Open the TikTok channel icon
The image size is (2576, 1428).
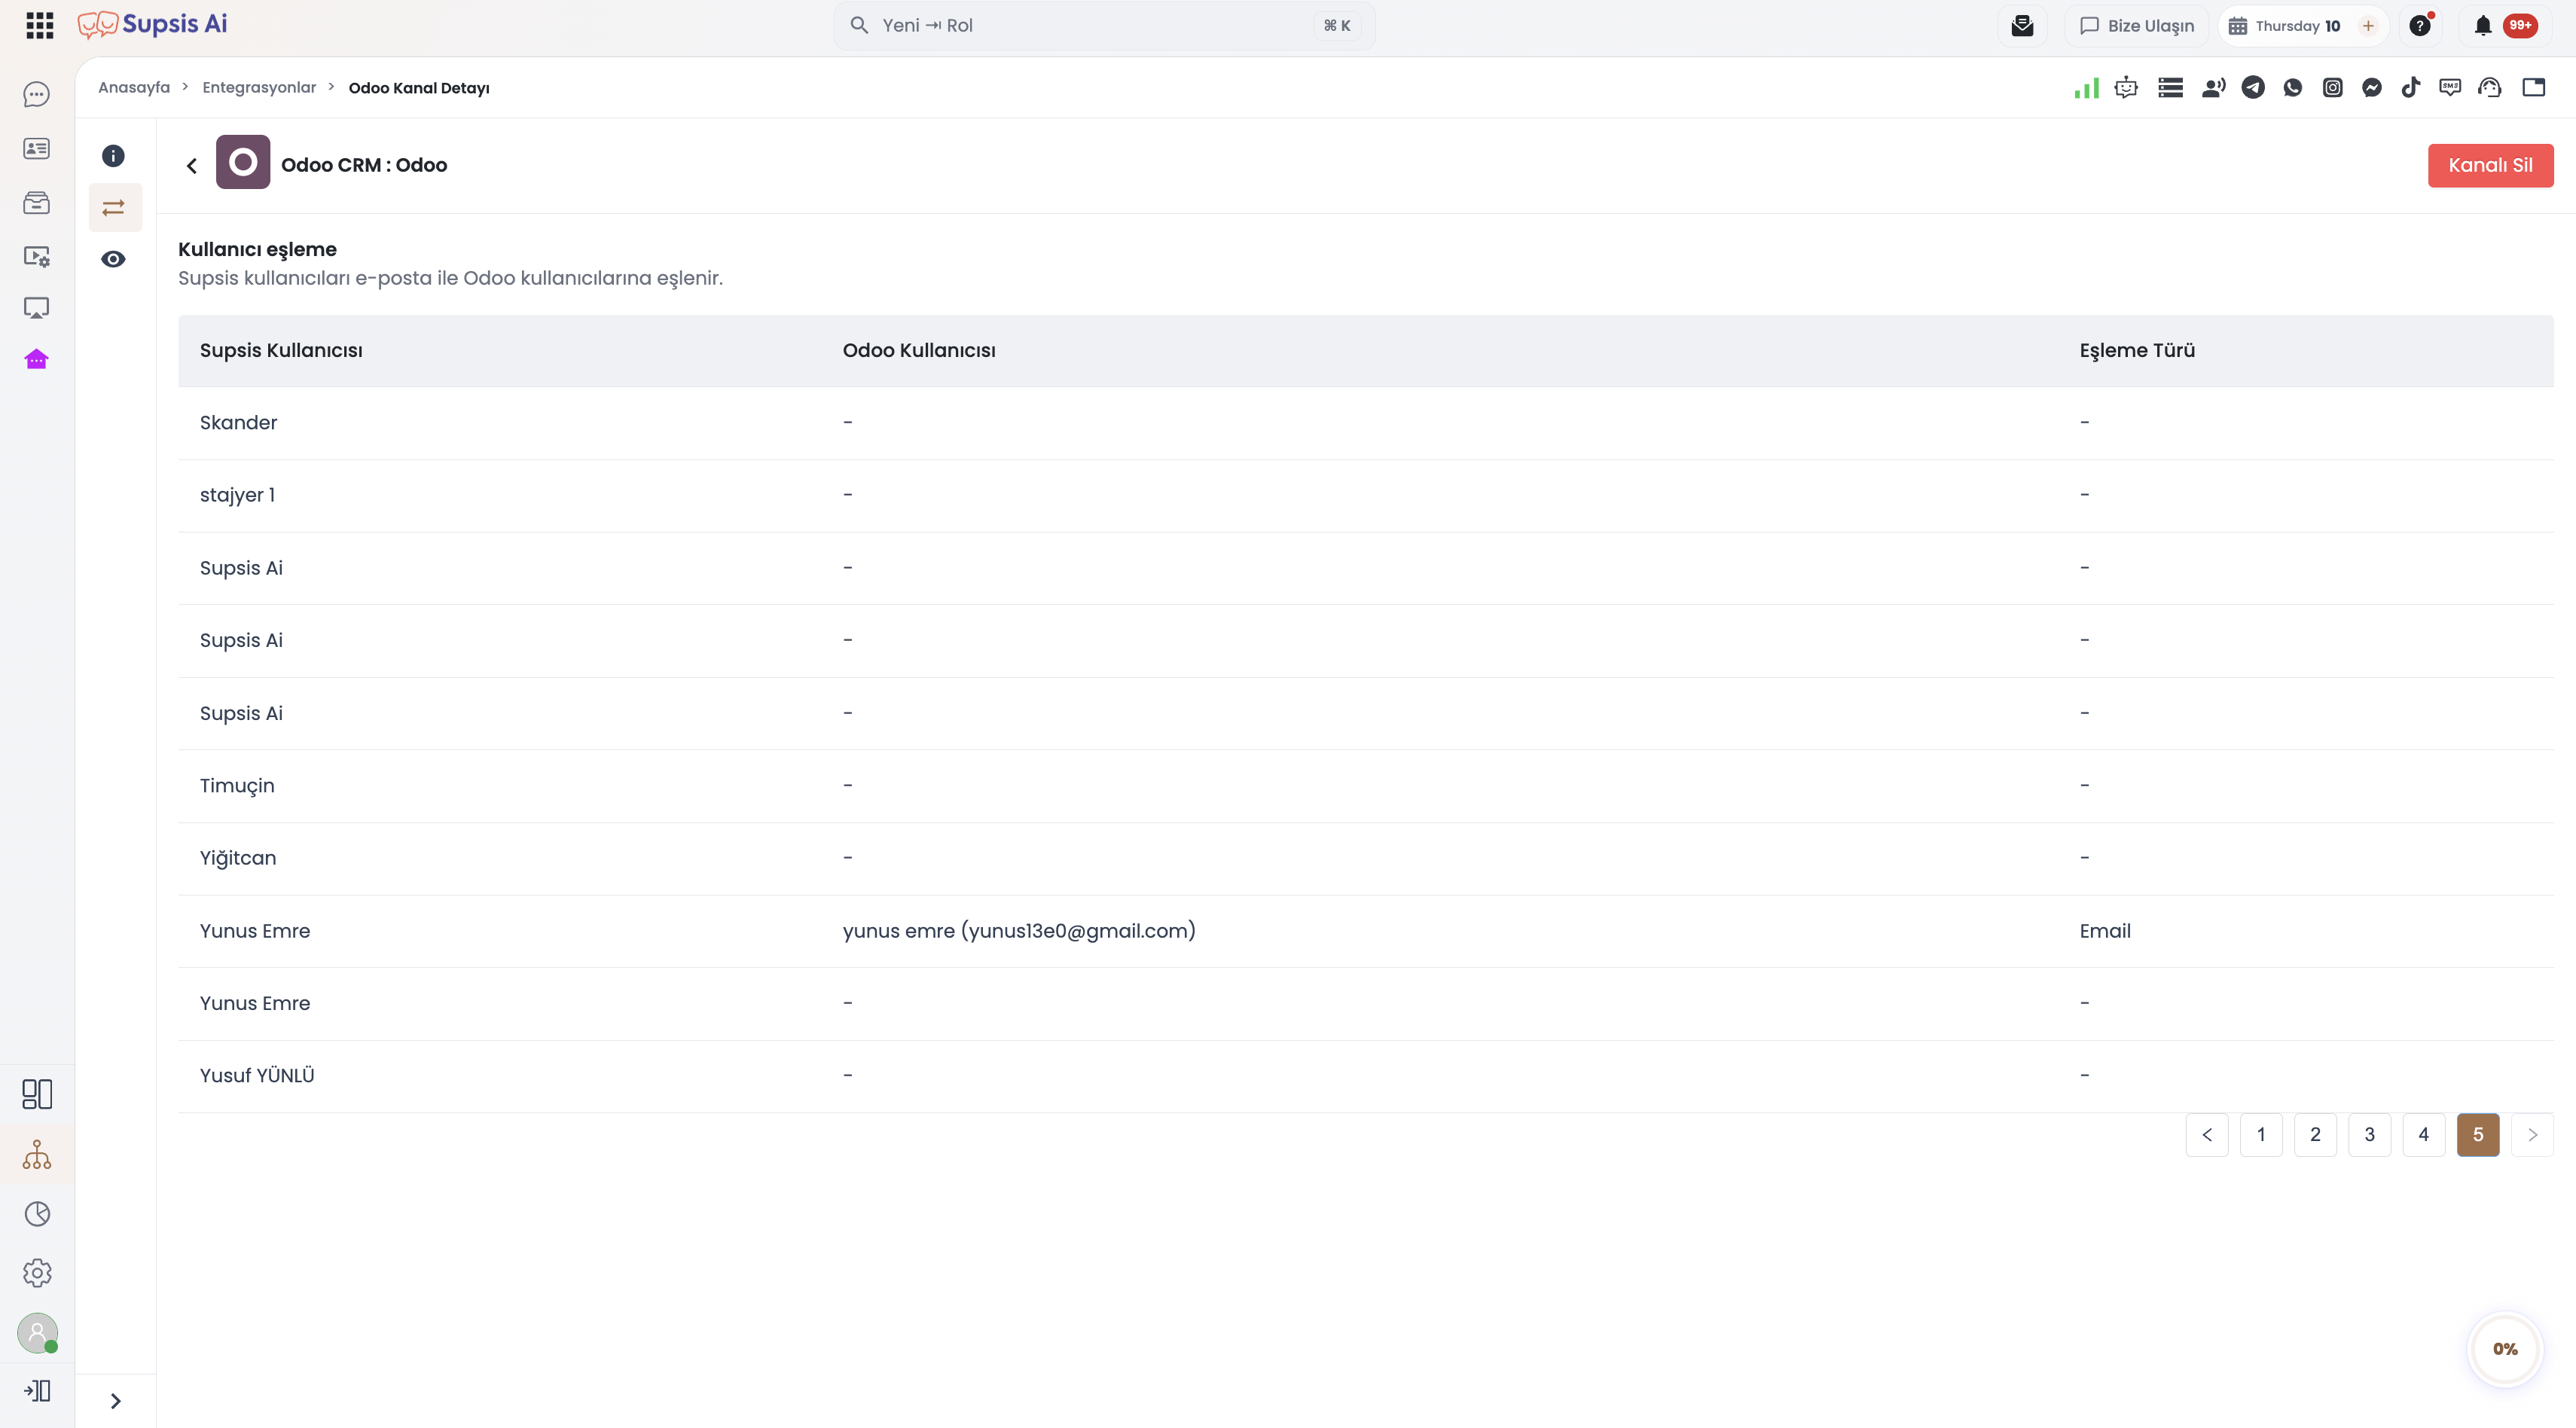pos(2411,88)
